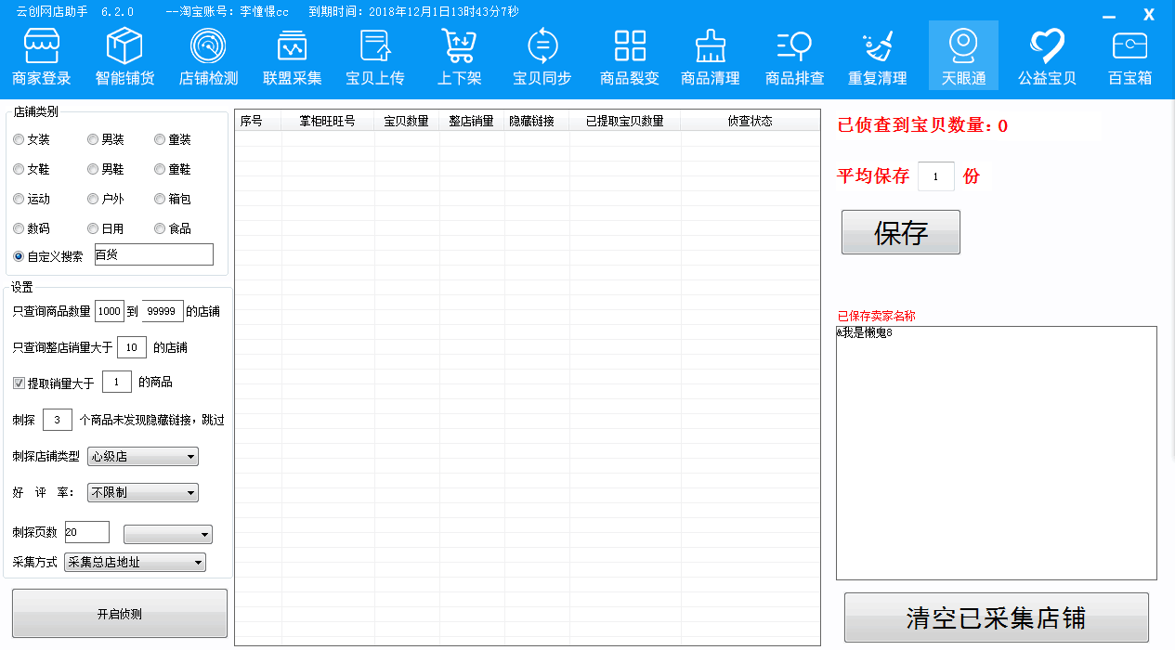1175x650 pixels.
Task: Open the 商品排查 search icon
Action: [x=794, y=57]
